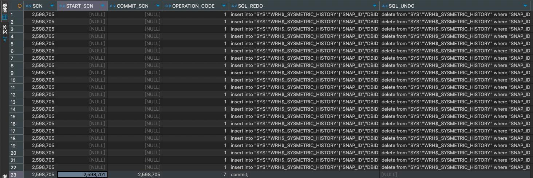Click COMMIT_SCN value 2,598,705 in row 23

[135, 175]
